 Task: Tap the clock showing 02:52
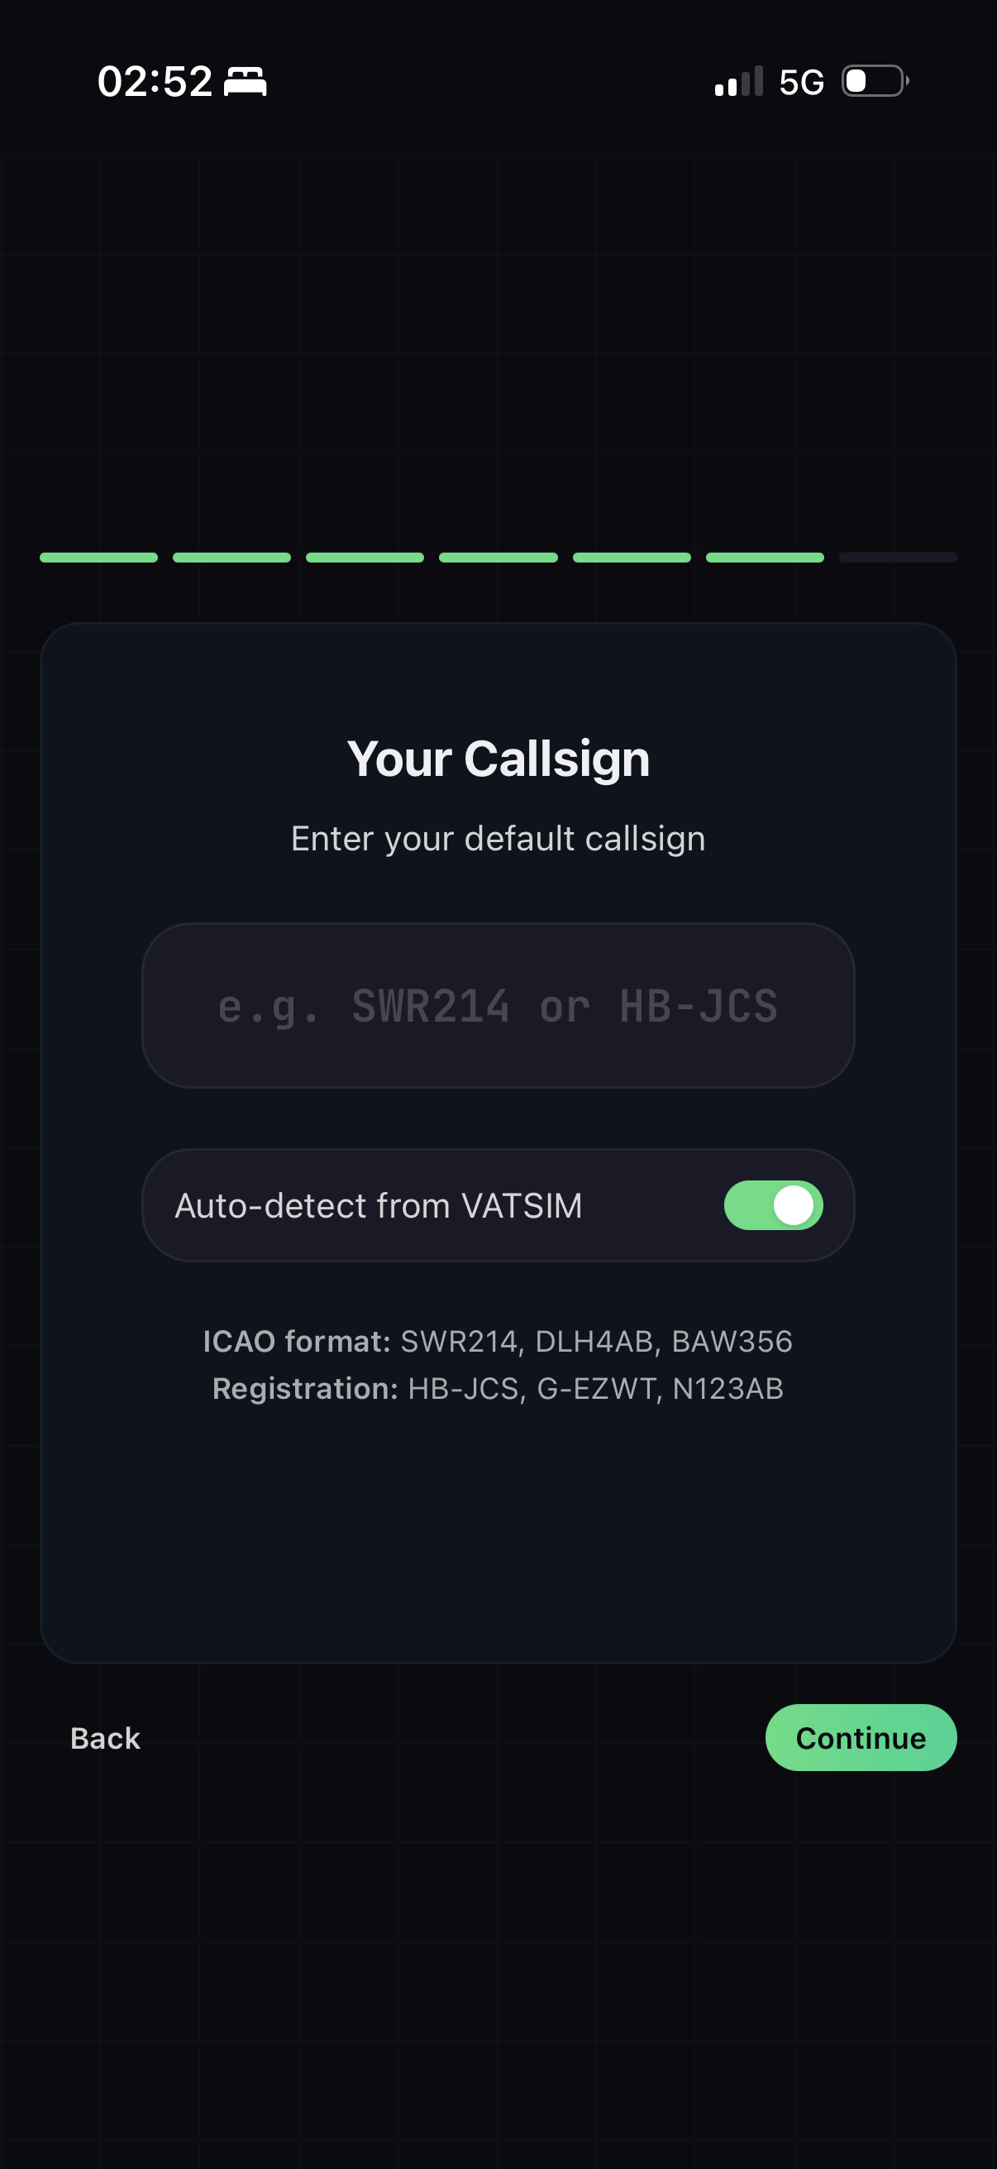(155, 80)
